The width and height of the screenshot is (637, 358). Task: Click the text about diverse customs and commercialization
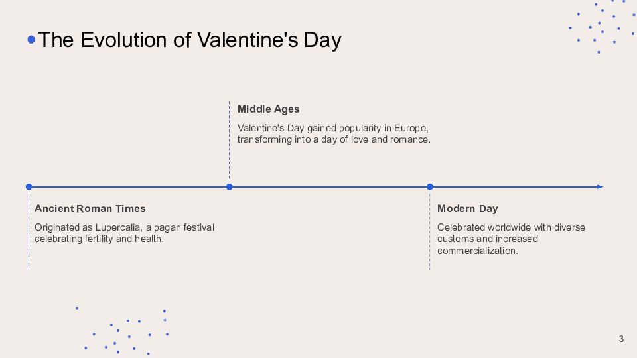511,239
